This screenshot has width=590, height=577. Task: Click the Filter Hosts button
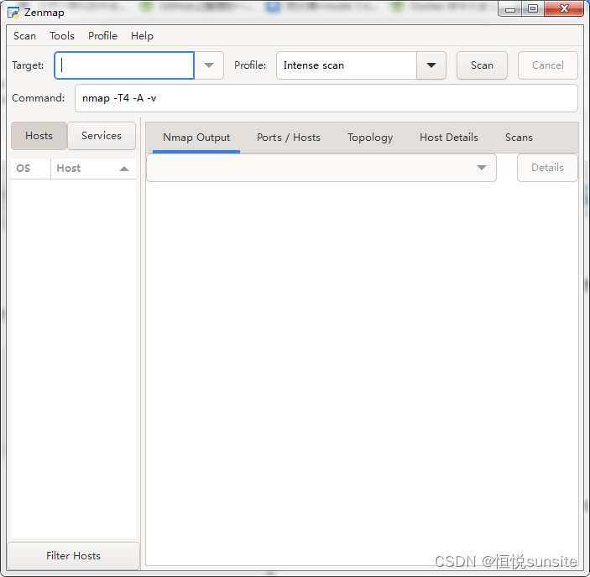(x=73, y=555)
